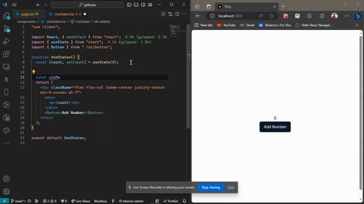Screen dimensions: 364x204
Task: Open the Bing Copilot sidebar button
Action: pyautogui.click(x=358, y=16)
